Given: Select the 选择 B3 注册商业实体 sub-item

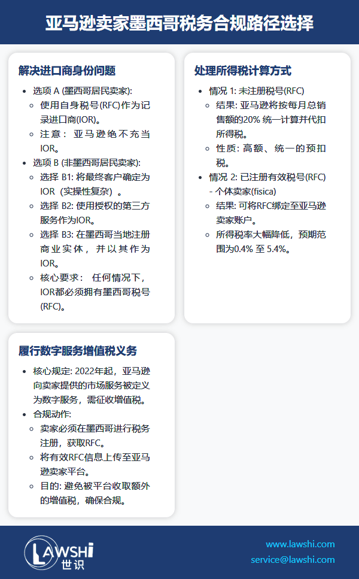Looking at the screenshot, I should (x=95, y=248).
